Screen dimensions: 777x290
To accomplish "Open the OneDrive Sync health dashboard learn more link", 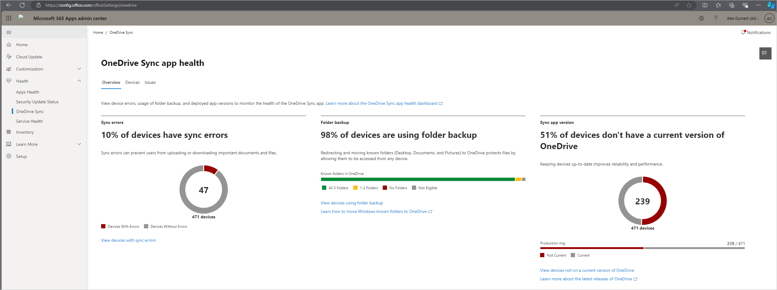I will pyautogui.click(x=384, y=103).
